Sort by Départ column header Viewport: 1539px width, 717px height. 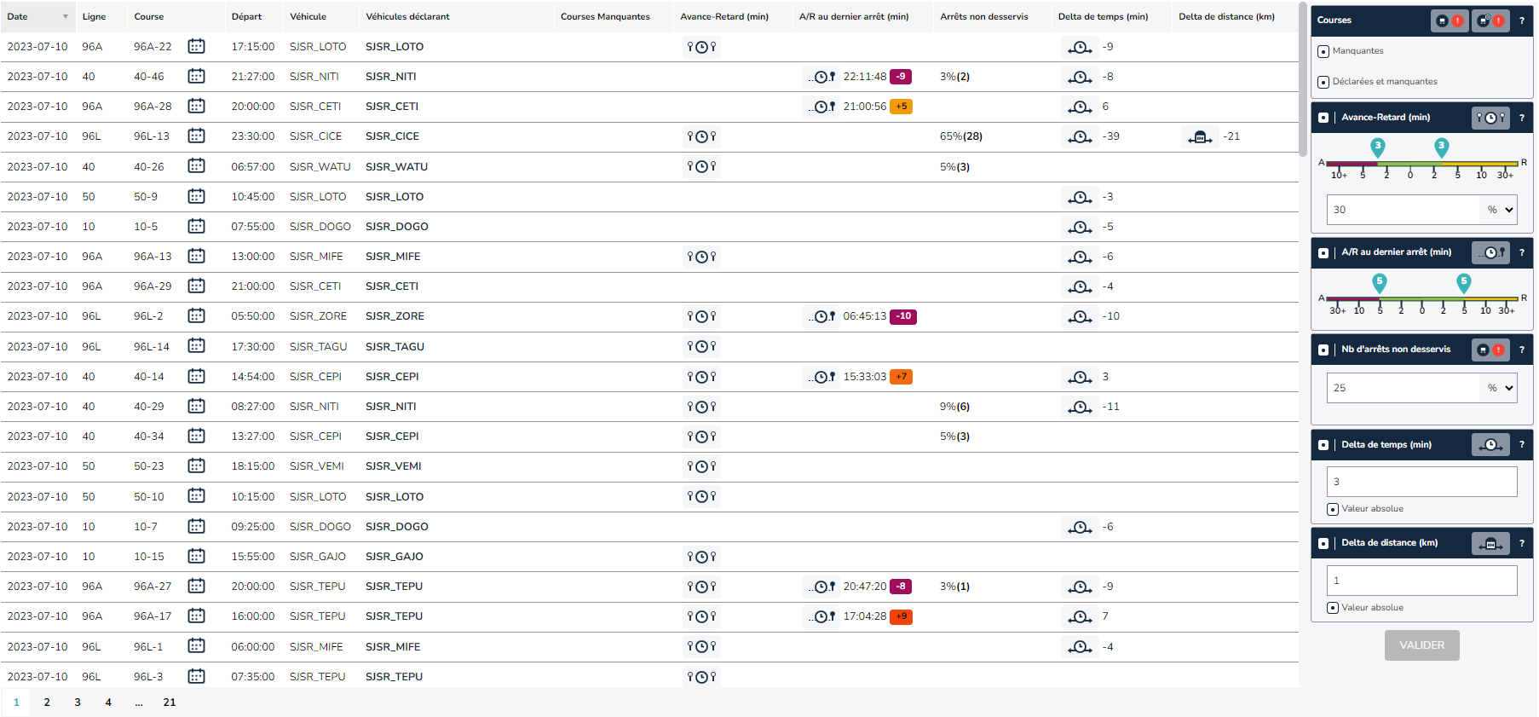246,17
